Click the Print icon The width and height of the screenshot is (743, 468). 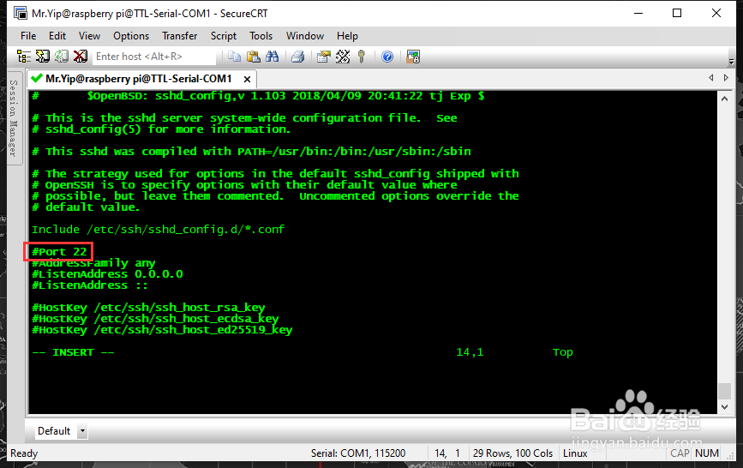pos(298,57)
